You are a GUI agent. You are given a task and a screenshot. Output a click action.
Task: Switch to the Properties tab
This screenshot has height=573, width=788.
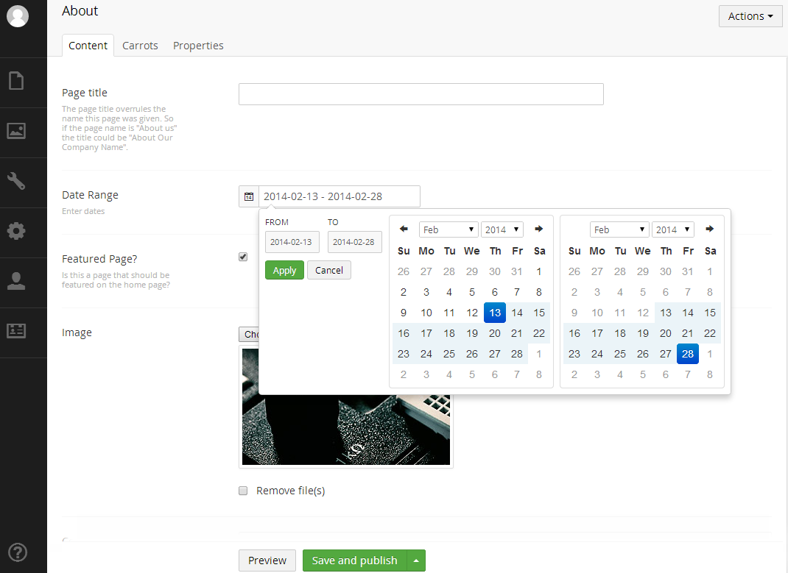coord(198,46)
